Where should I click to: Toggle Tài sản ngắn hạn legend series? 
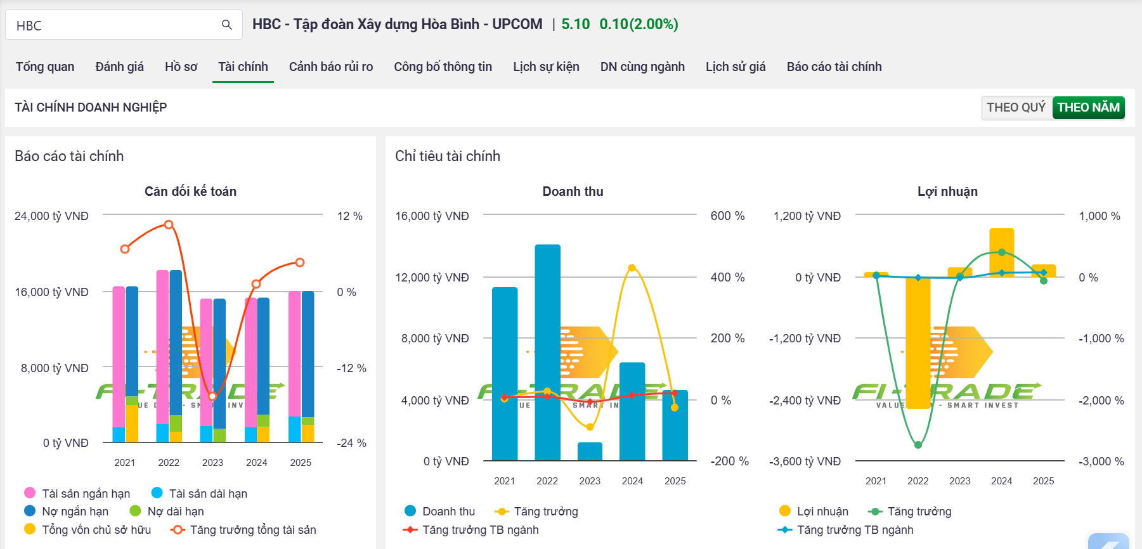coord(77,493)
